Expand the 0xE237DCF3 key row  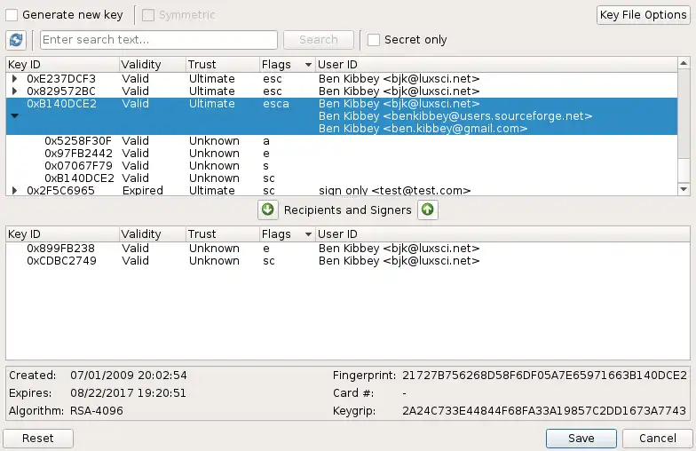[14, 78]
